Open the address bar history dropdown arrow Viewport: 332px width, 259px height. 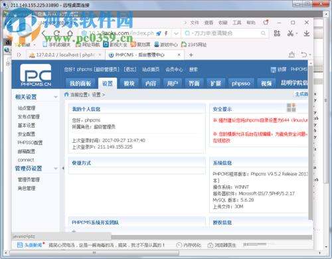point(176,33)
